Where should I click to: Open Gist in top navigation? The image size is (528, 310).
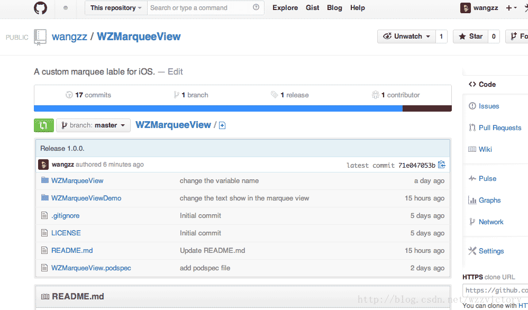coord(313,7)
